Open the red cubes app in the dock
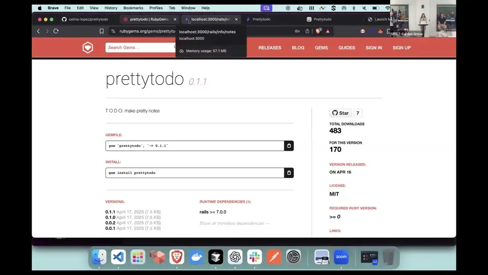 pyautogui.click(x=157, y=257)
